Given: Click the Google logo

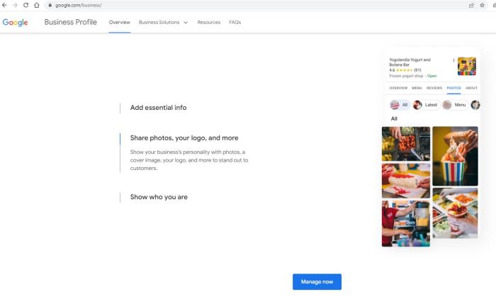Looking at the screenshot, I should pyautogui.click(x=15, y=23).
